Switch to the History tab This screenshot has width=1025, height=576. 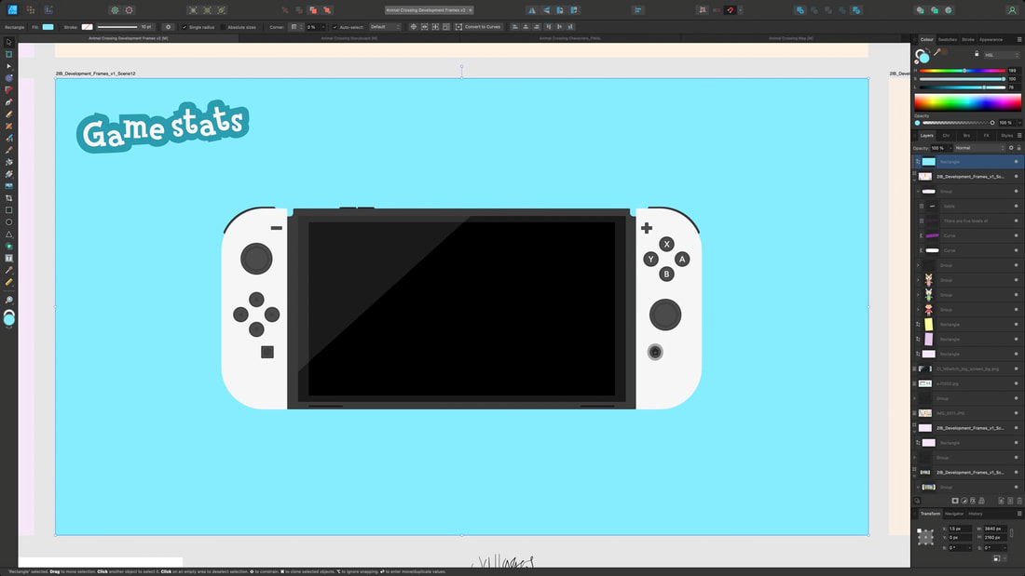(x=976, y=514)
